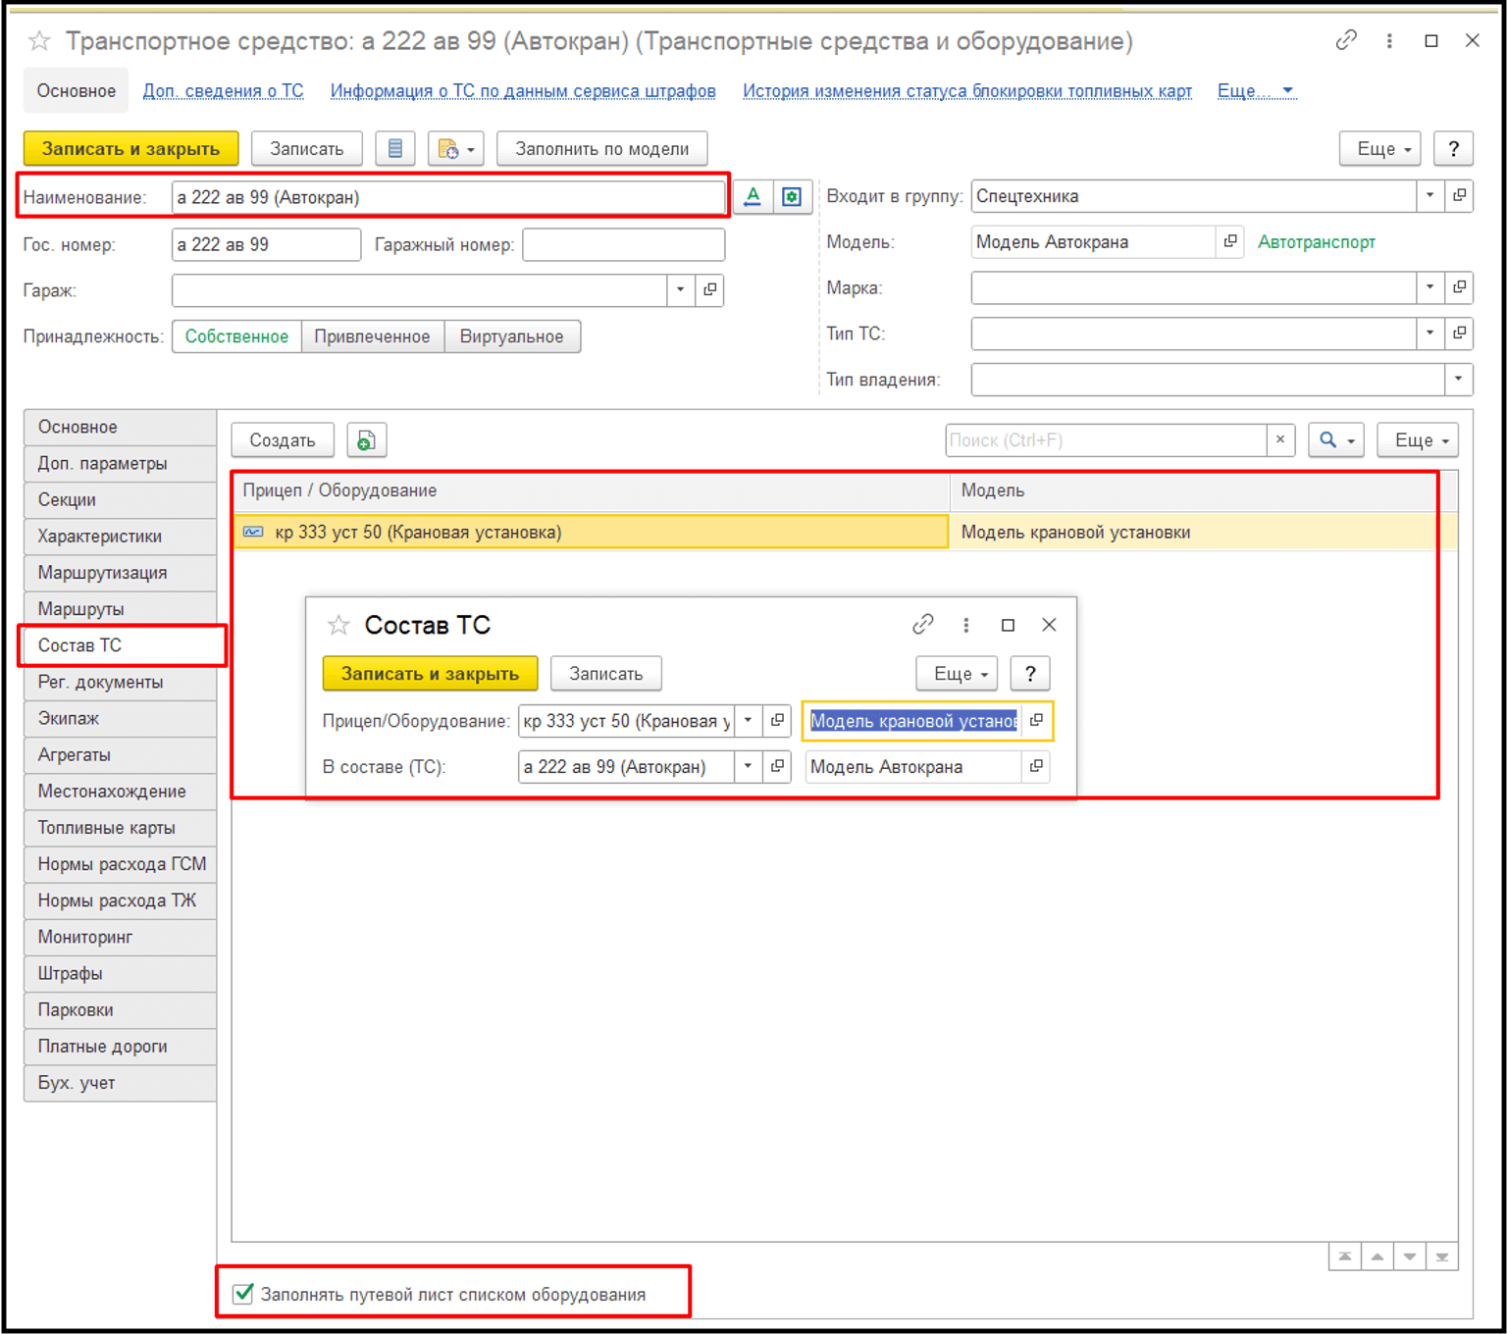Open the Прицеп/Оборудование dropdown in dialog
The width and height of the screenshot is (1507, 1334).
pos(748,721)
